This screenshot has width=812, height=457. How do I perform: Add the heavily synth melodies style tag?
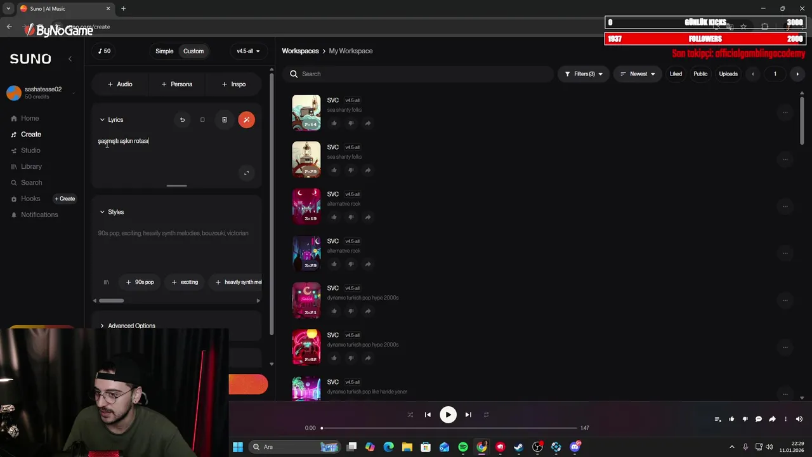click(236, 282)
